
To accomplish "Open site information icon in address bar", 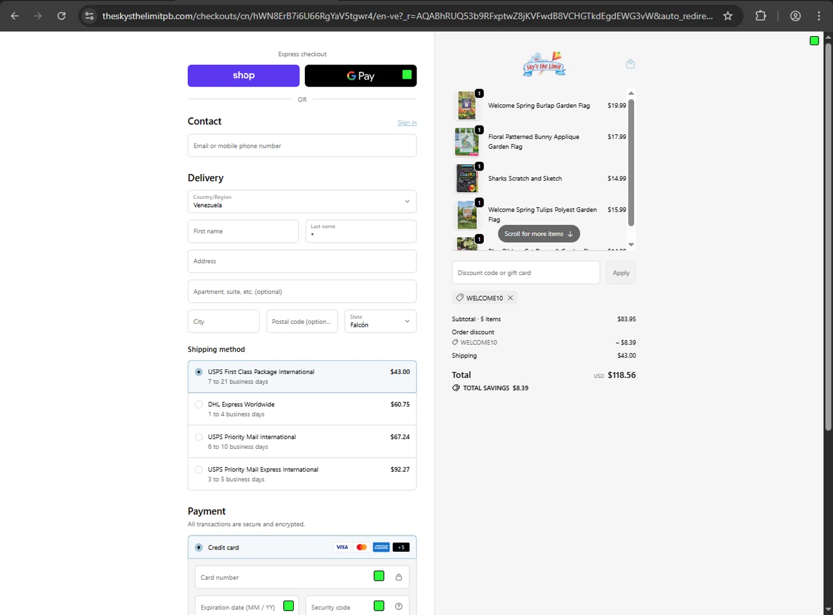I will click(x=89, y=16).
